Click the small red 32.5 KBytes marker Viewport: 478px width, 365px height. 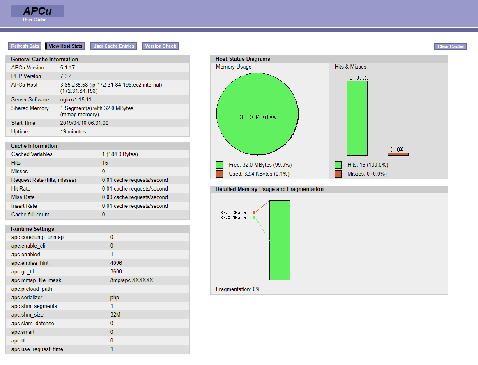click(255, 213)
